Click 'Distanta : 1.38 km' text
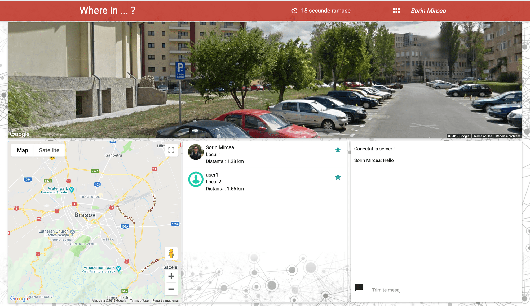The height and width of the screenshot is (306, 530). pyautogui.click(x=225, y=161)
